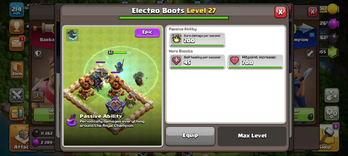The width and height of the screenshot is (348, 156).
Task: Tap the hitpoint increase heart icon
Action: click(x=234, y=61)
